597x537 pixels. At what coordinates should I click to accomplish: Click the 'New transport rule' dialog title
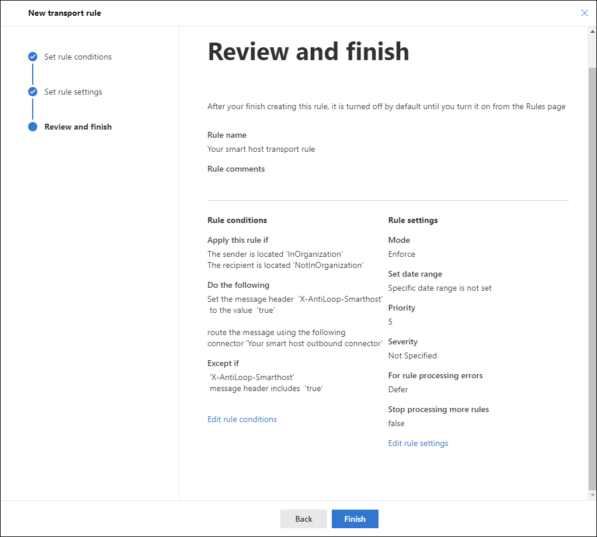click(x=65, y=13)
